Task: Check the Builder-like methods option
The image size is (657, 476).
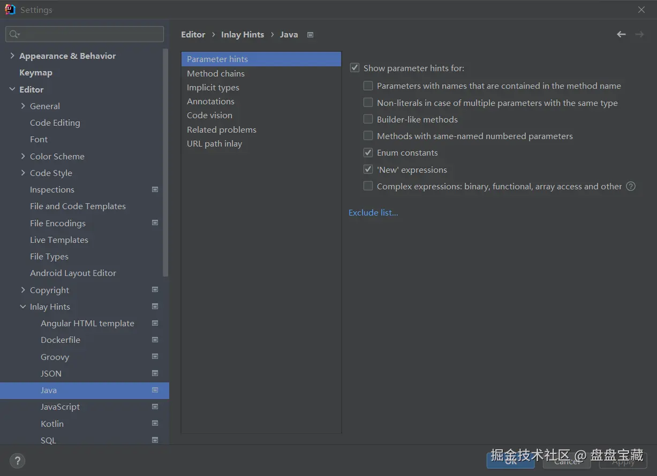Action: tap(368, 119)
